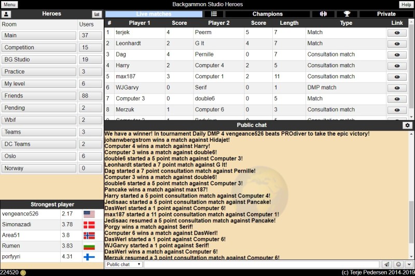Viewport: 415px width, 276px height.
Task: Enter the Friends room
Action: pos(39,96)
